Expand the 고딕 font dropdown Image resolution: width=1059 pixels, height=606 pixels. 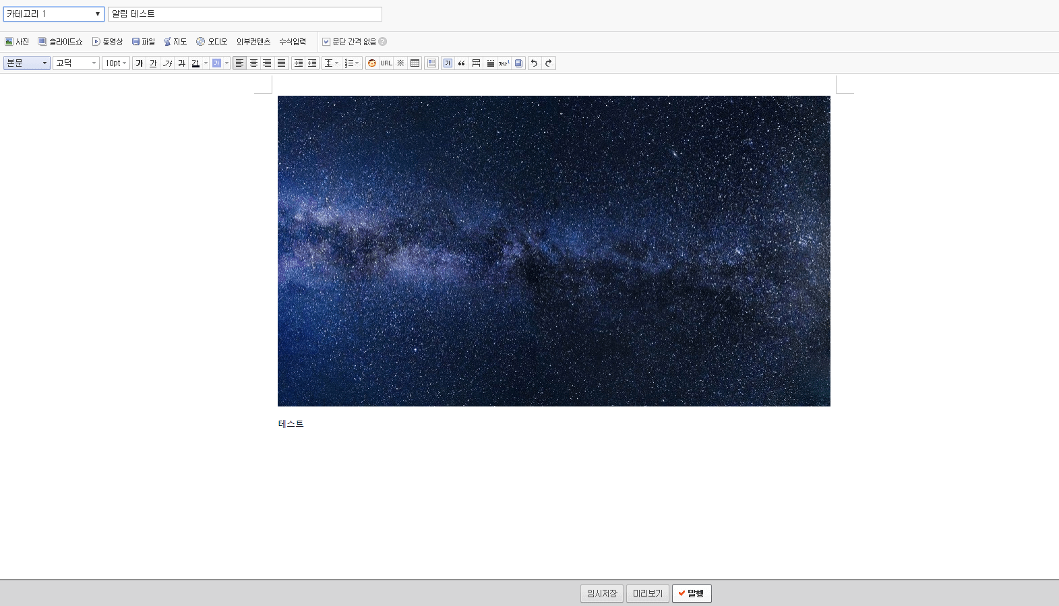tap(75, 63)
